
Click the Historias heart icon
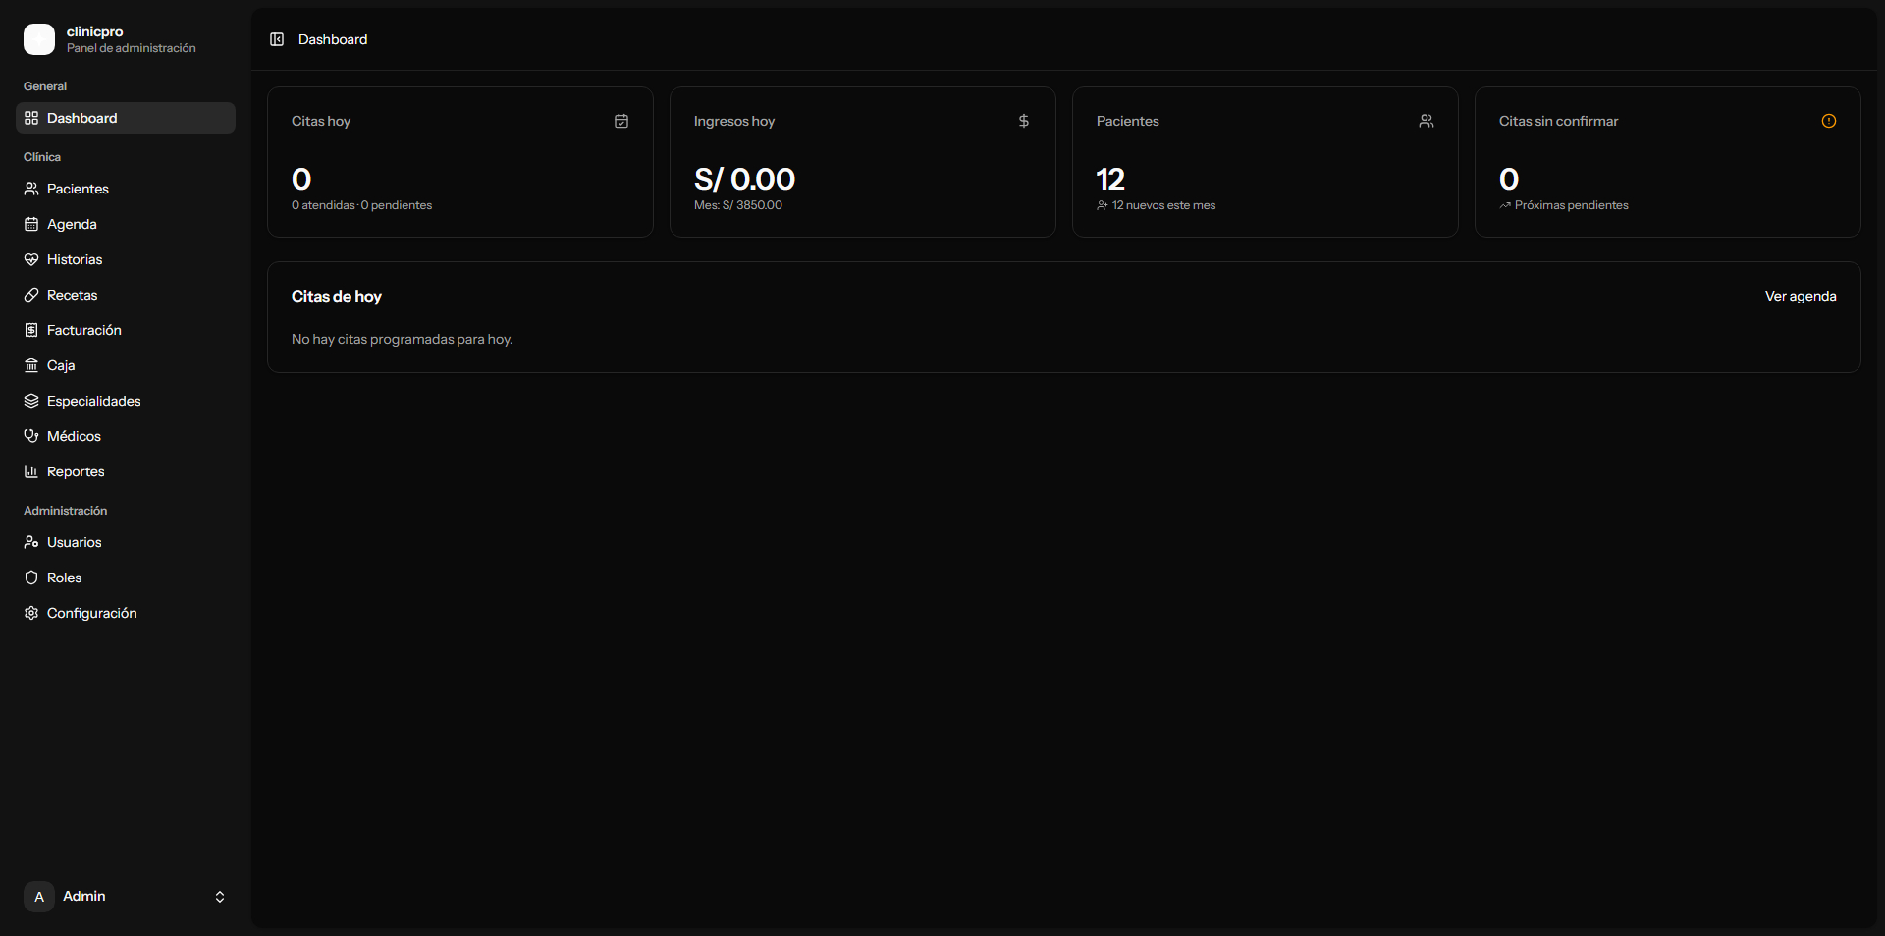coord(31,259)
